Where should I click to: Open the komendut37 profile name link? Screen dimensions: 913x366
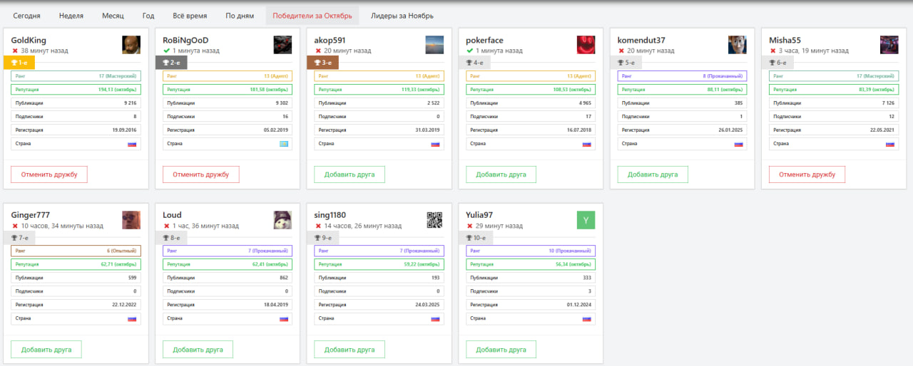pyautogui.click(x=641, y=40)
